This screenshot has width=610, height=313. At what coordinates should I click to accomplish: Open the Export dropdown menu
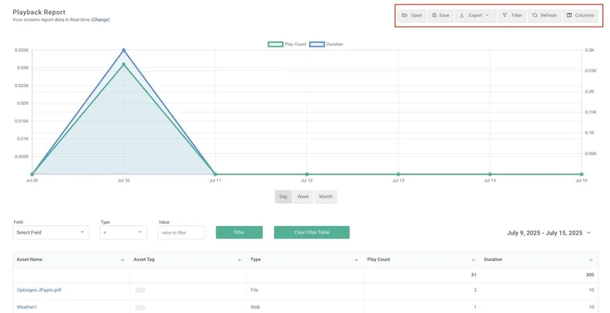point(475,16)
